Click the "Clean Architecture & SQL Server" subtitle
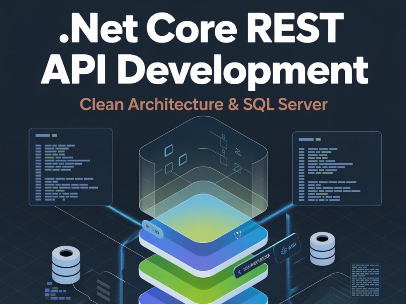406x304 pixels. point(203,105)
